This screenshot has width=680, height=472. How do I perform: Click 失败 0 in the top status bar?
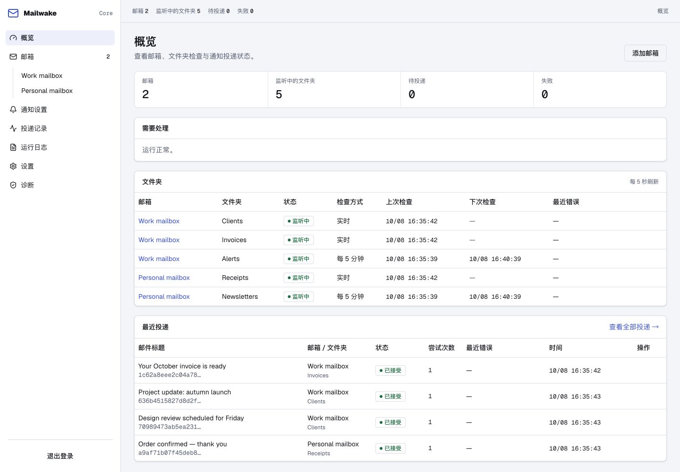[245, 11]
